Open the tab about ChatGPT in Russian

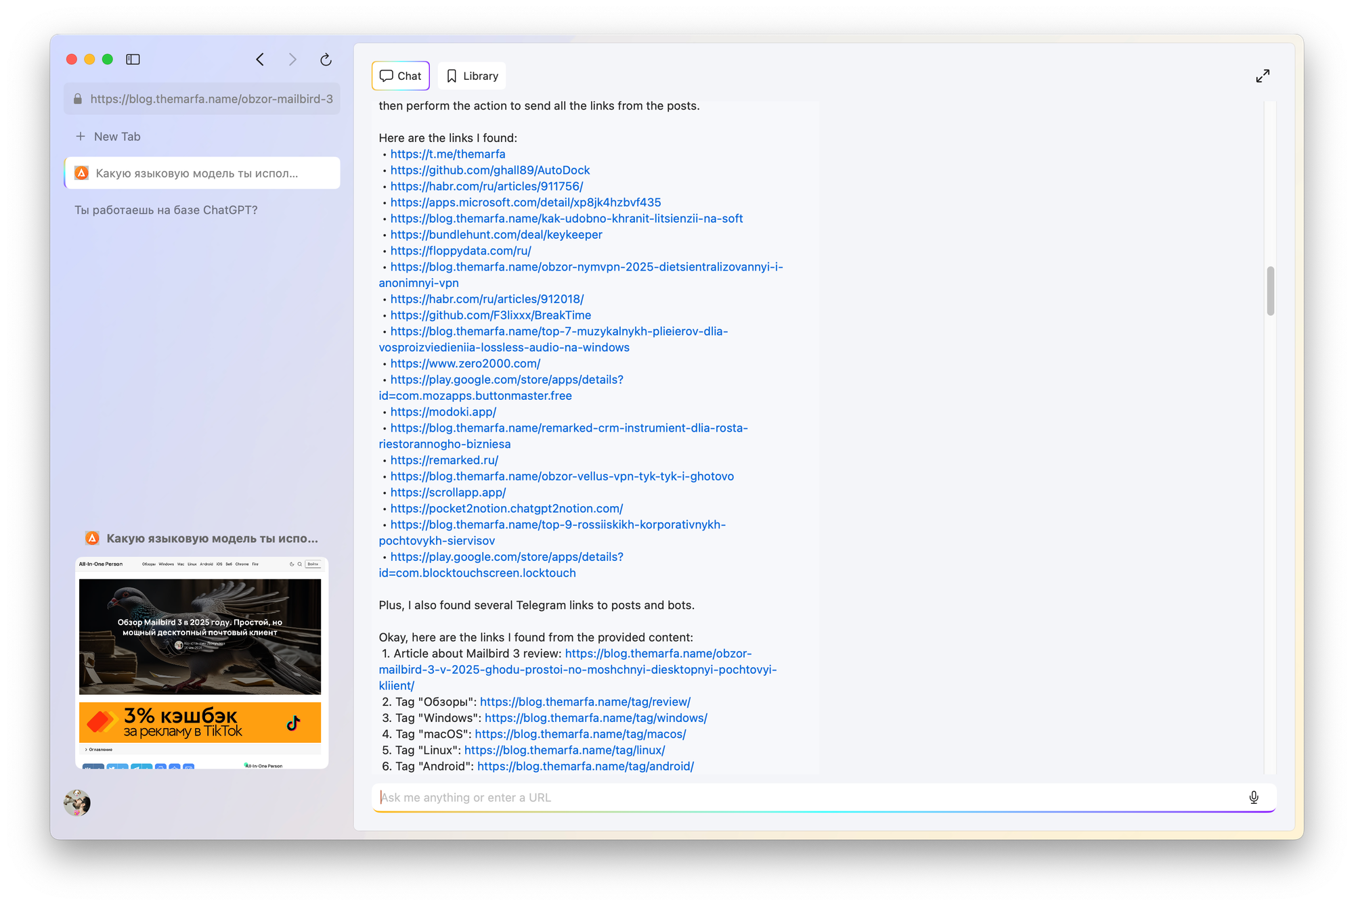(166, 210)
